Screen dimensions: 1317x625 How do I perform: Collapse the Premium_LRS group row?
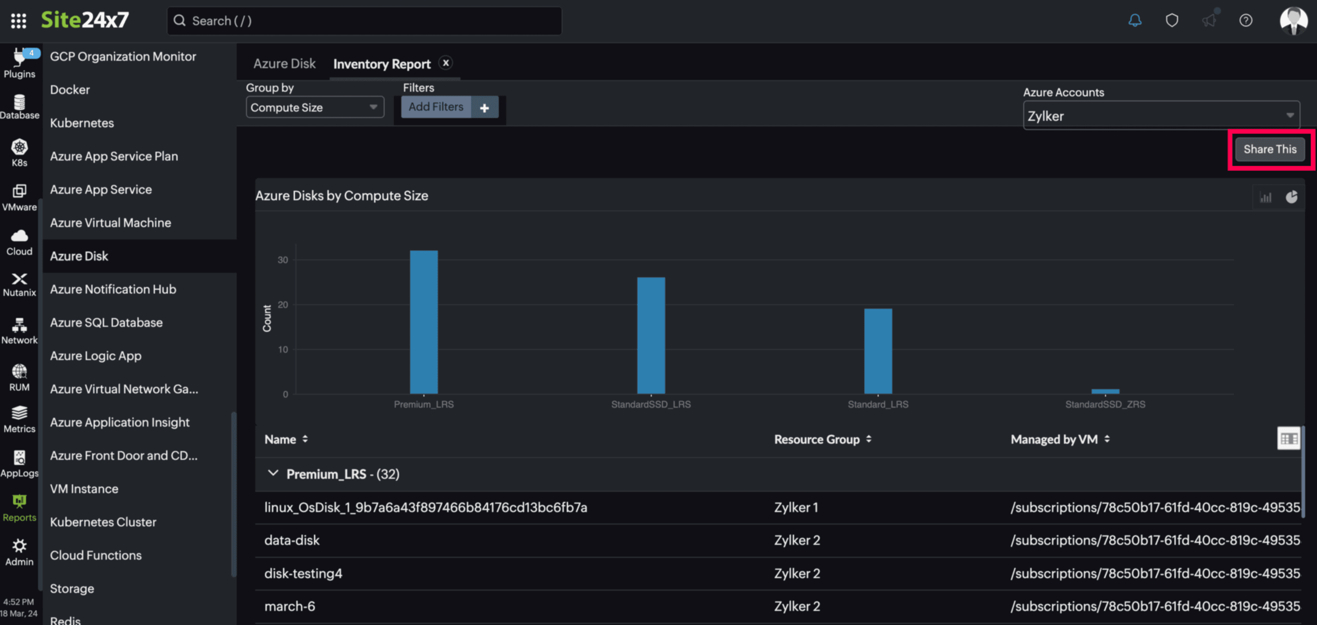point(273,473)
